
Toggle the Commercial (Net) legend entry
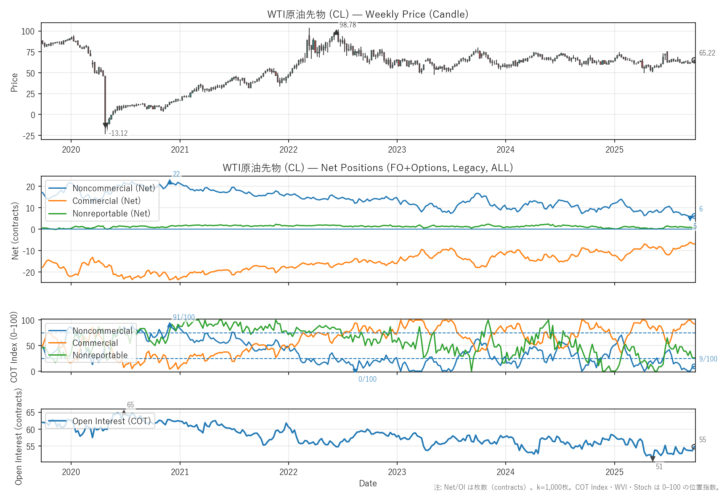tap(106, 201)
